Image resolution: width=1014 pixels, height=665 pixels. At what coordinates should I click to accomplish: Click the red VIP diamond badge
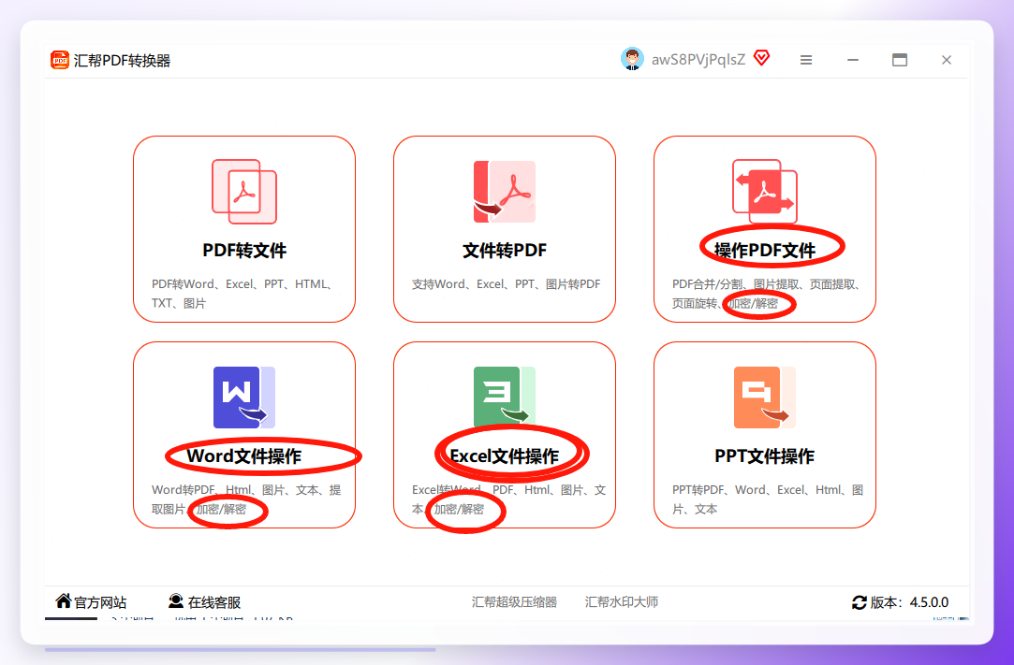click(762, 59)
